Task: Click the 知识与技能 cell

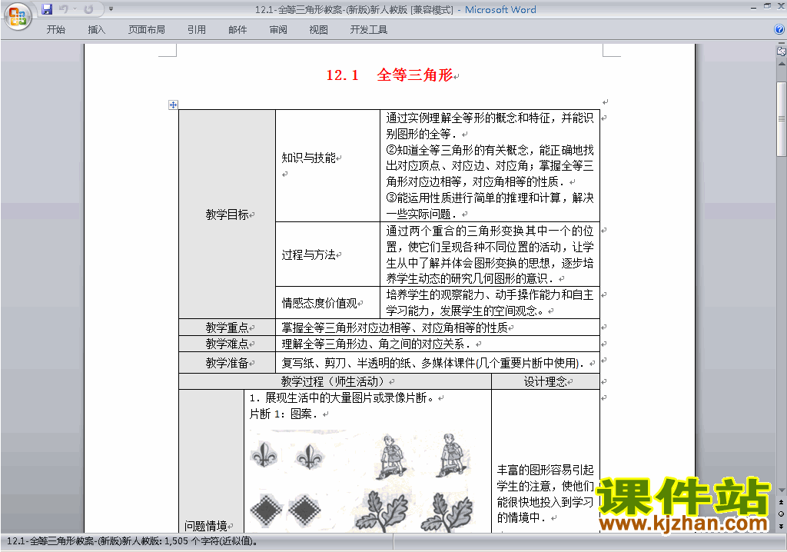Action: pyautogui.click(x=327, y=166)
